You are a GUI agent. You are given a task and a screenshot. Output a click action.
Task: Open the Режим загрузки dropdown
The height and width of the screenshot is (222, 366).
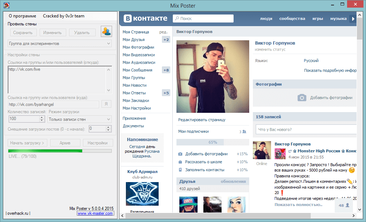(109, 119)
